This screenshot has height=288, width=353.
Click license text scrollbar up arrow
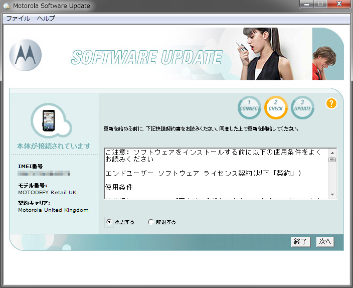tap(332, 152)
